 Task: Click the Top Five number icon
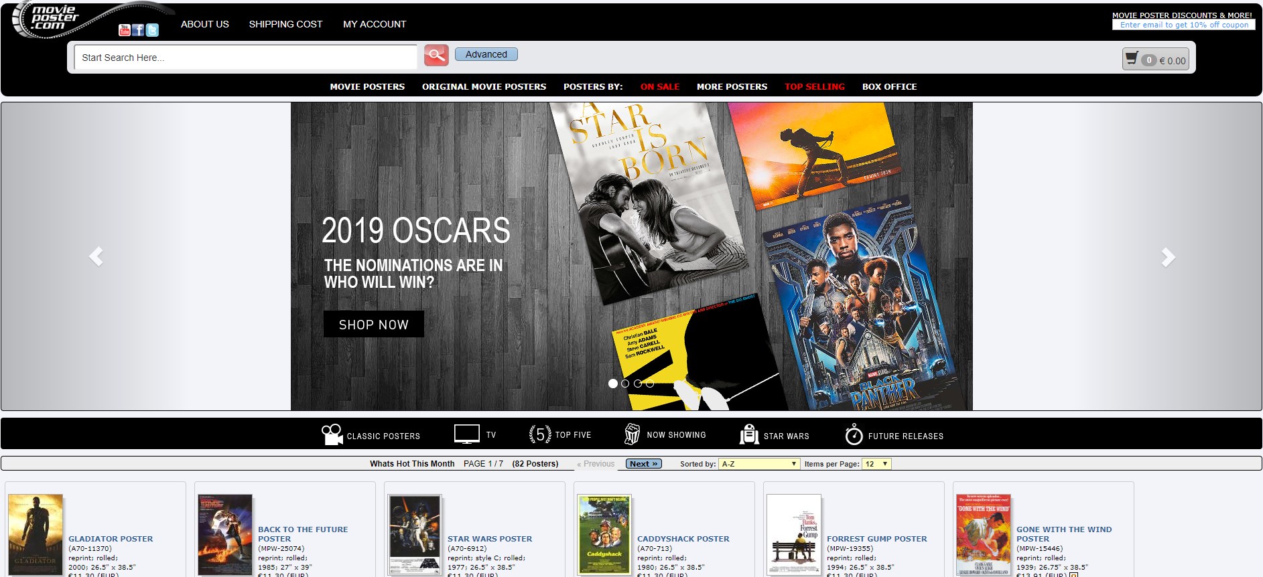[x=540, y=434]
